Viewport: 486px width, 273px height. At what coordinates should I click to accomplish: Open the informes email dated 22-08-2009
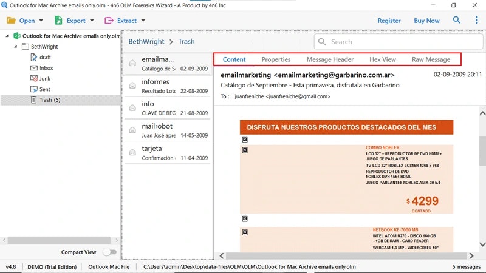168,86
